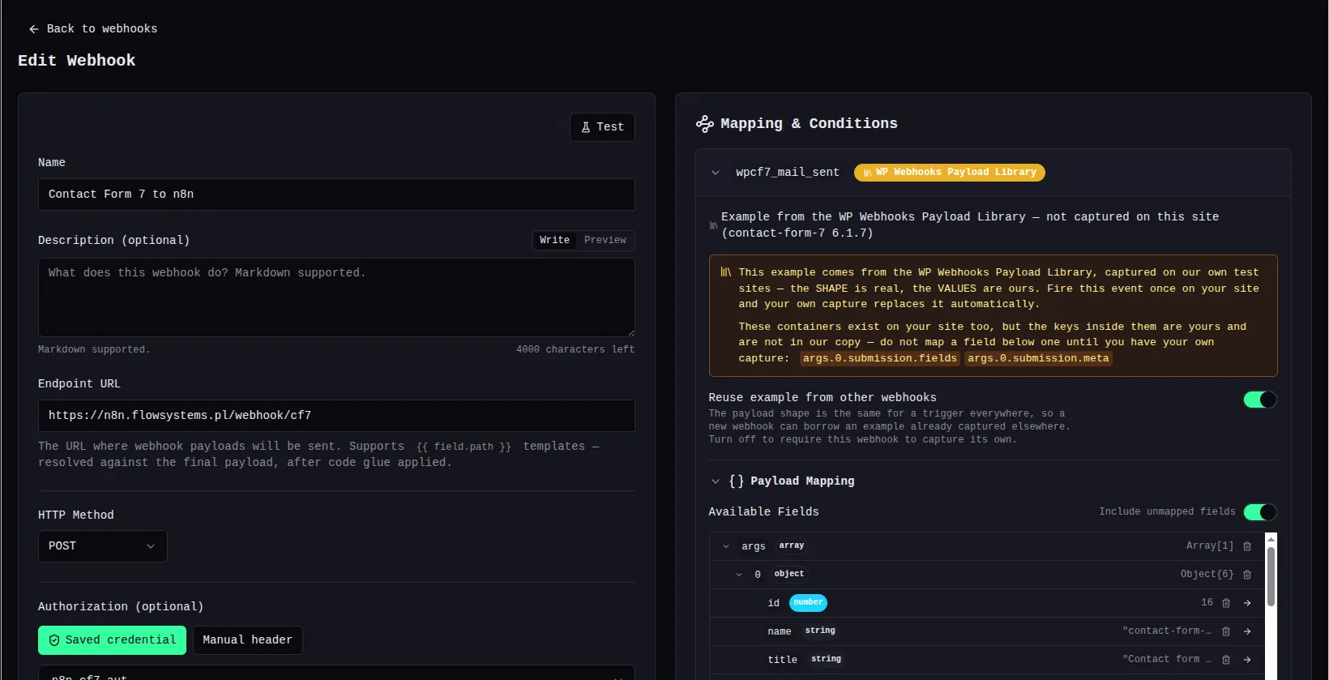Click the Array[1] value text
1329x680 pixels.
[1210, 546]
